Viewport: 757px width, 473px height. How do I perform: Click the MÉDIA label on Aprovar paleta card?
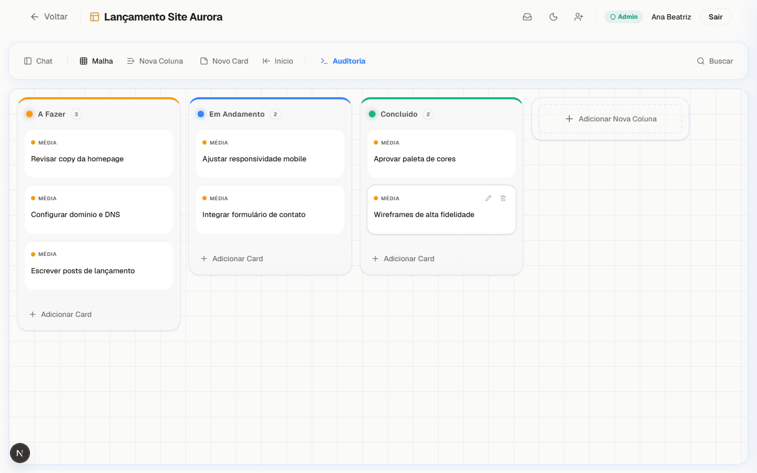(x=390, y=142)
